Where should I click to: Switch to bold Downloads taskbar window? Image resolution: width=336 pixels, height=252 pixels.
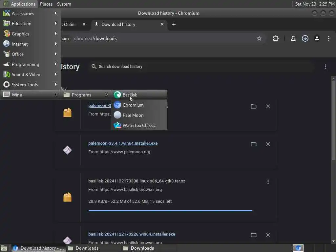(149, 248)
